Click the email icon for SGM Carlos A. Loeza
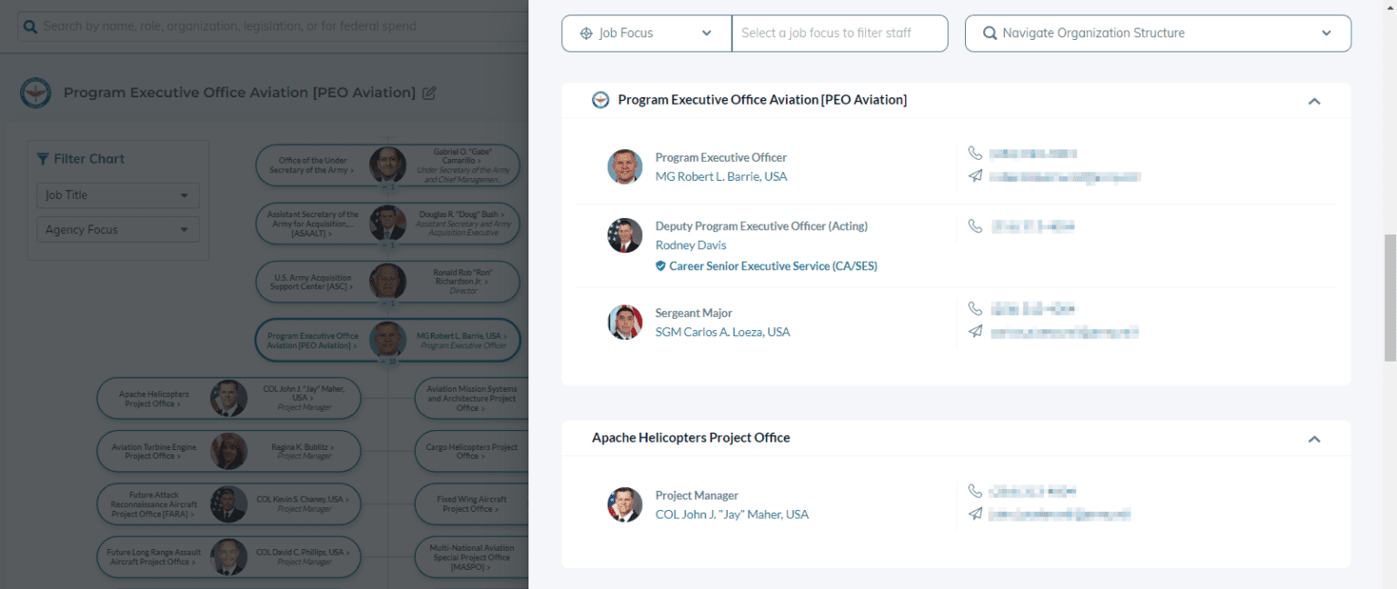 click(x=975, y=331)
